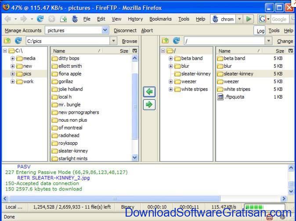Screen dimensions: 296x221
Task: Open the File menu
Action: pyautogui.click(x=87, y=19)
